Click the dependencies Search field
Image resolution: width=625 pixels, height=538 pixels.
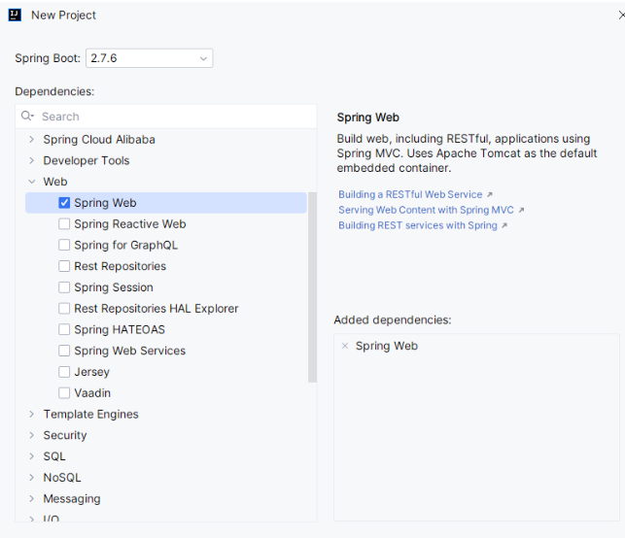(166, 117)
